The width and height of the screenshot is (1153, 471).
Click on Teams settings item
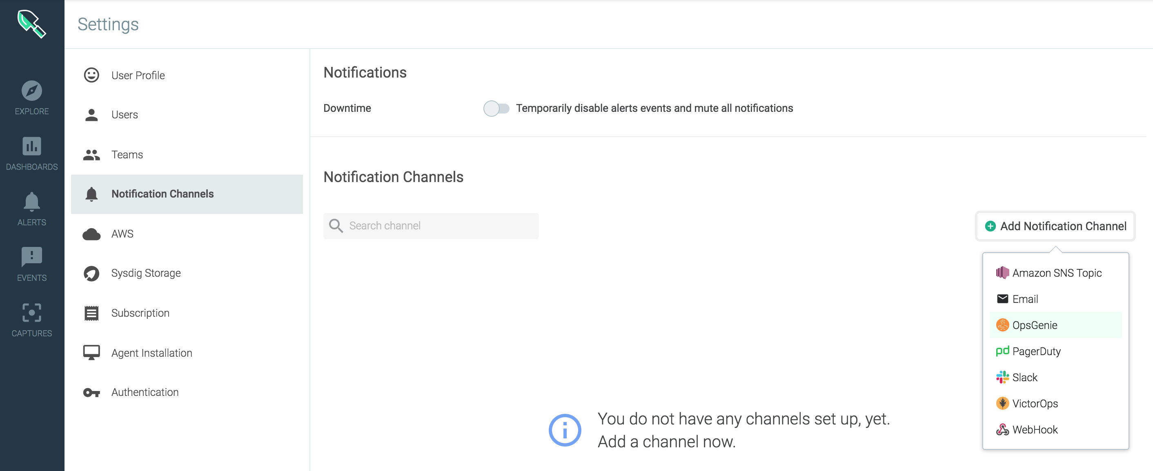pos(127,154)
